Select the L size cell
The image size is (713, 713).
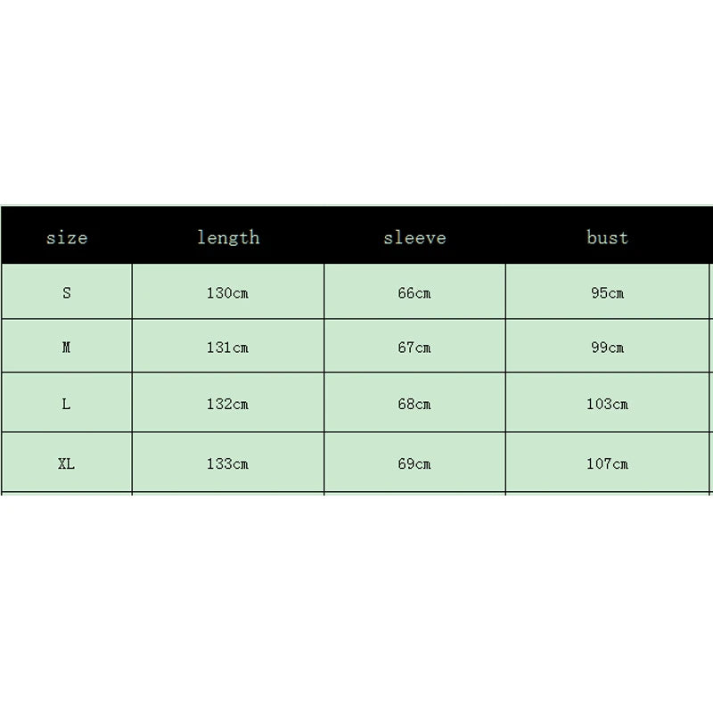tap(67, 404)
